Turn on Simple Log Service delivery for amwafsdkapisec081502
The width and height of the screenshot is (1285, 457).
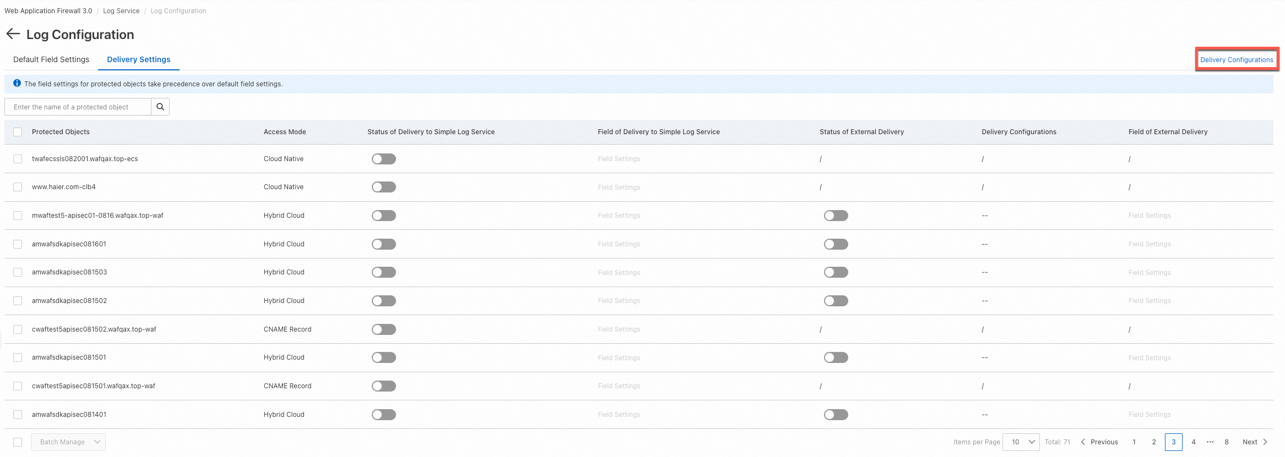point(384,301)
